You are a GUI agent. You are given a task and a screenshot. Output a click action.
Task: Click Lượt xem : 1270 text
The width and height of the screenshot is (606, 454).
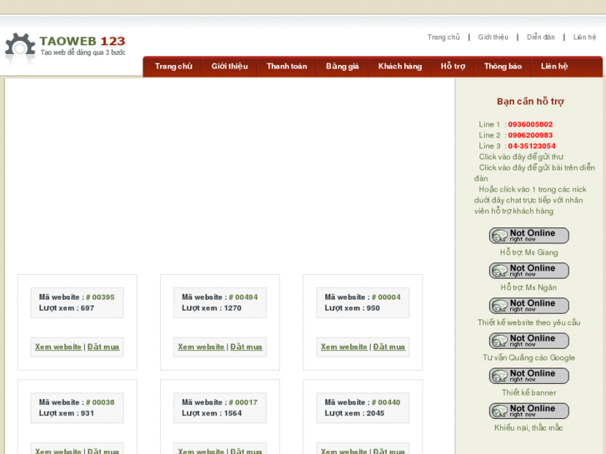212,308
